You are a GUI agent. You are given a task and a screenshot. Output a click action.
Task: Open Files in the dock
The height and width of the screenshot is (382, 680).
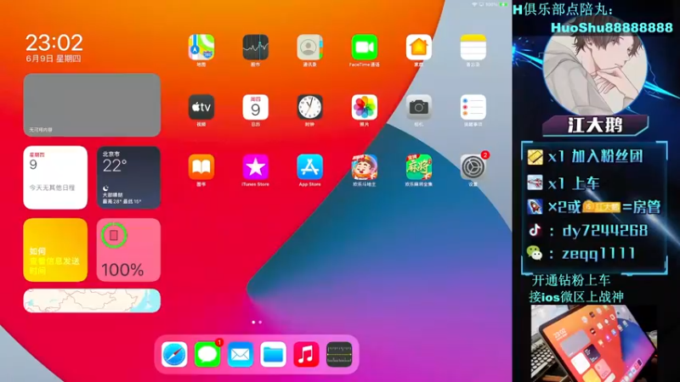pos(273,354)
